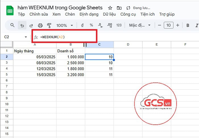
Task: Open the search menus magnifier
Action: 13,25
